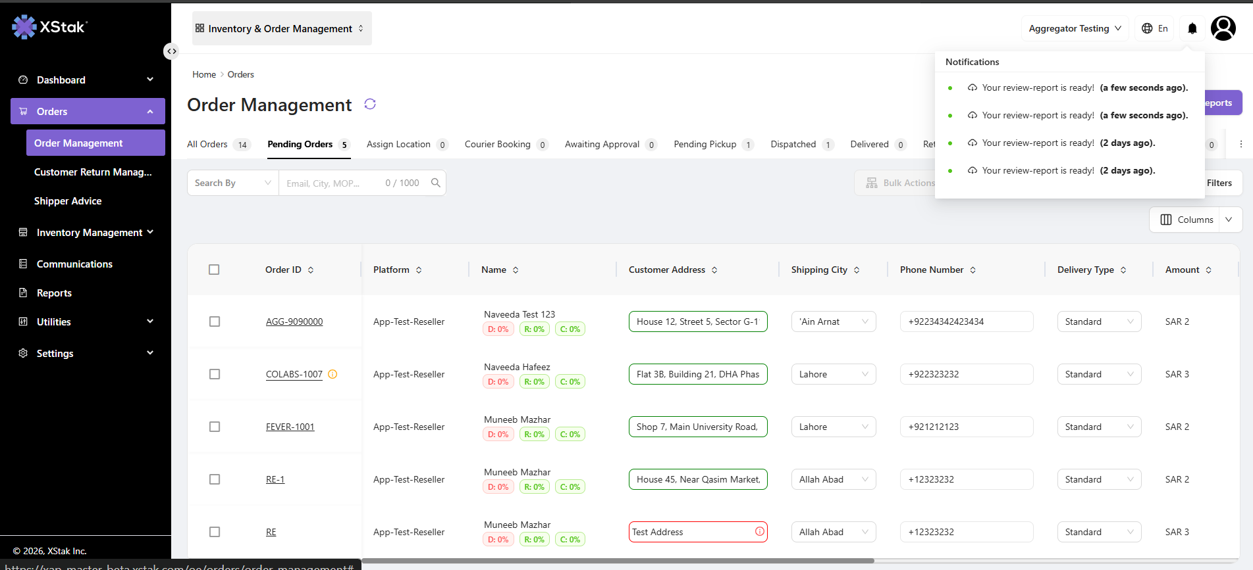Collapse sidebar with the arrow toggle icon
1253x570 pixels.
(171, 51)
